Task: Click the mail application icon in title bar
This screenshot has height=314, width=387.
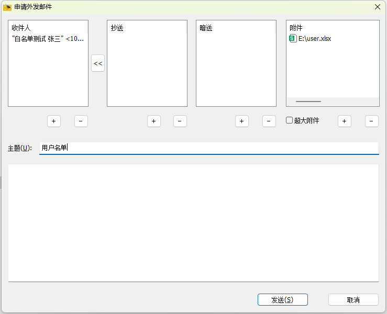Action: (x=7, y=7)
